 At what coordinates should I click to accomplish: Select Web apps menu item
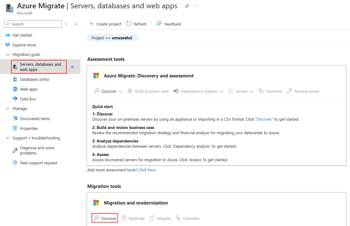(29, 89)
